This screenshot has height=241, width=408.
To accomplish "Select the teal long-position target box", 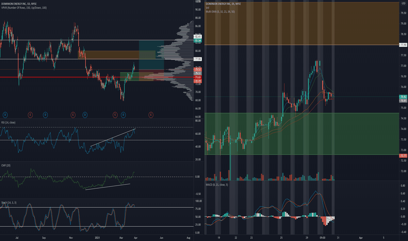I will (x=151, y=55).
